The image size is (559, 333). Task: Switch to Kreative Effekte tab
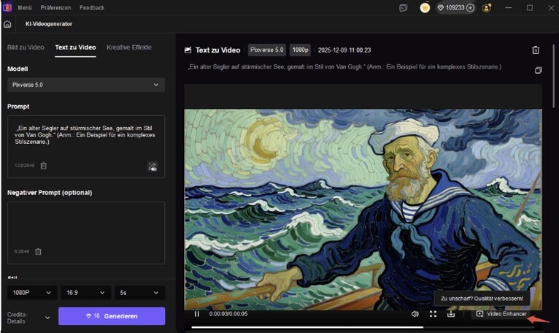tap(129, 47)
